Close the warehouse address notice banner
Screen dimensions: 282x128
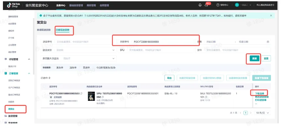point(271,16)
